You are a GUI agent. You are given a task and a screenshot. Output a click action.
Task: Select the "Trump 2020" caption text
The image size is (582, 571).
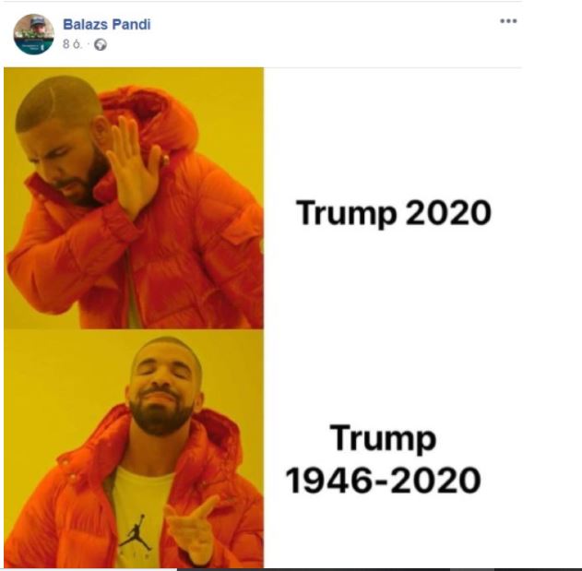pos(394,213)
